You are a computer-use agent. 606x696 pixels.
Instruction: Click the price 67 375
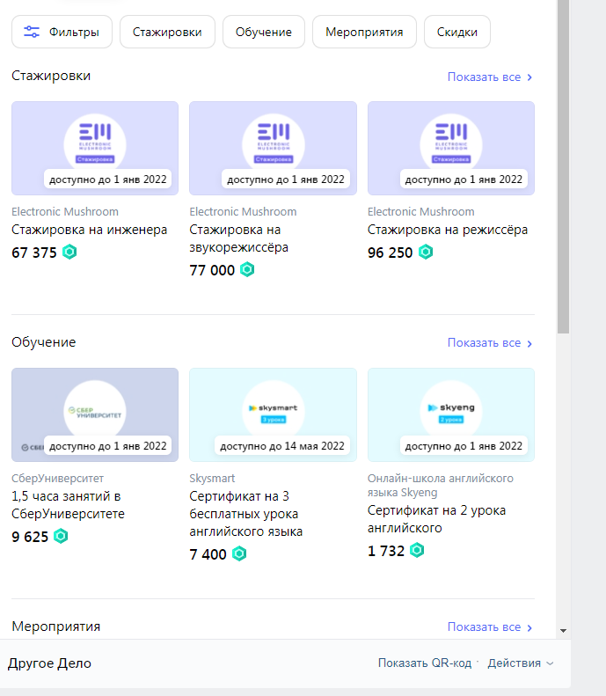click(x=34, y=253)
